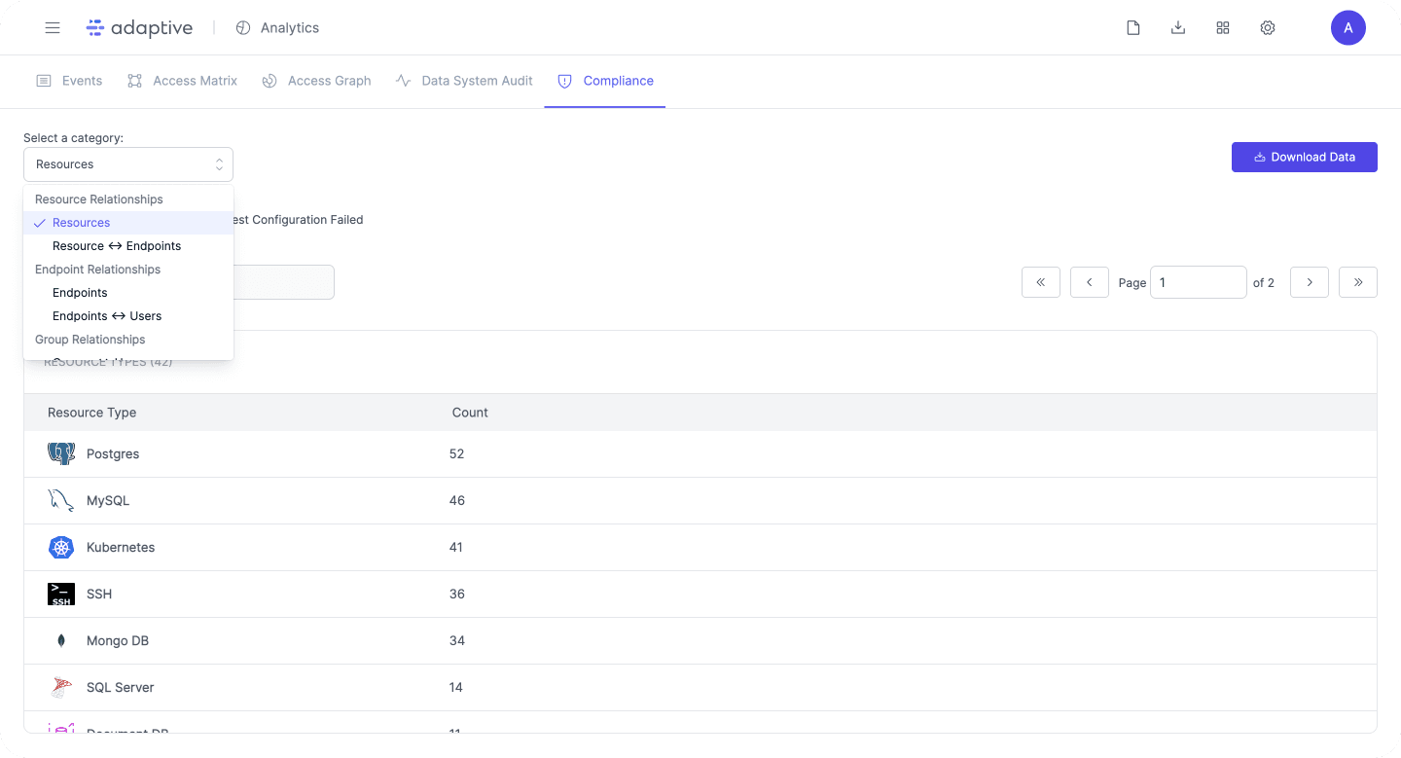This screenshot has width=1401, height=758.
Task: Click the SQL Server icon
Action: pos(61,687)
